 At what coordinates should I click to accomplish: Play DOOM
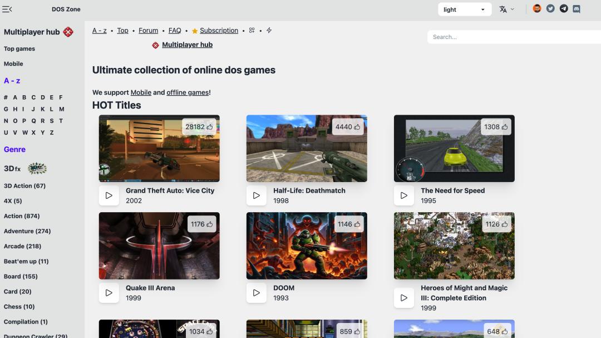pyautogui.click(x=257, y=293)
